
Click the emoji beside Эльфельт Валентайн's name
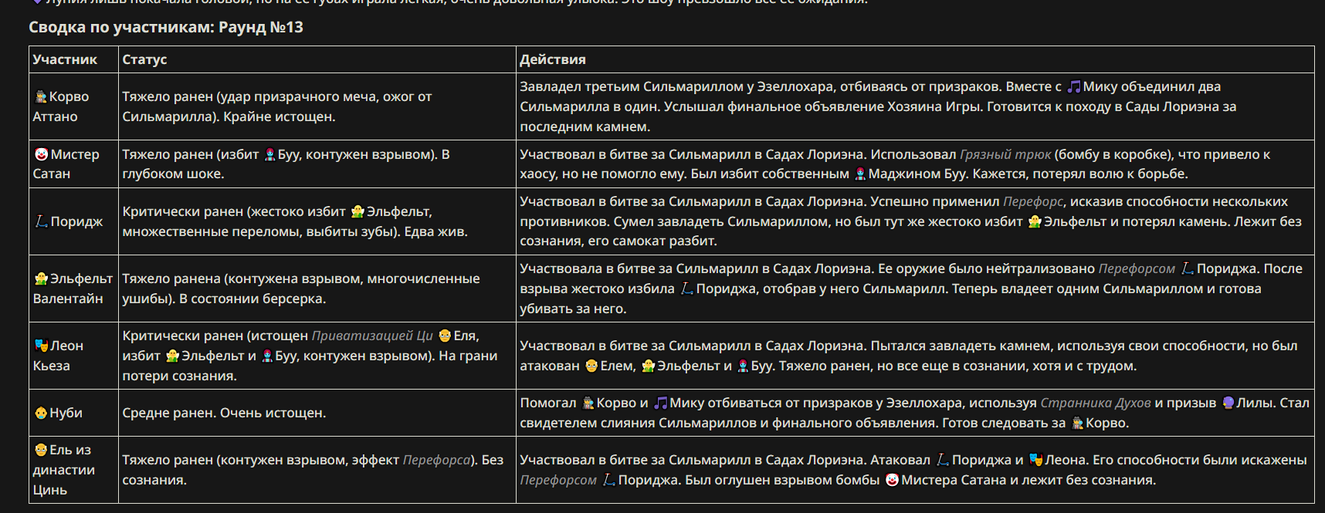(x=41, y=278)
